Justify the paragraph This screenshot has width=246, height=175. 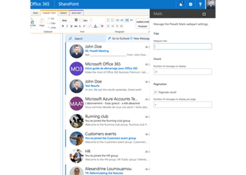point(121,26)
